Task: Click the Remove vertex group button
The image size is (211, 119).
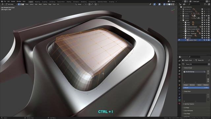Action: [x=192, y=85]
